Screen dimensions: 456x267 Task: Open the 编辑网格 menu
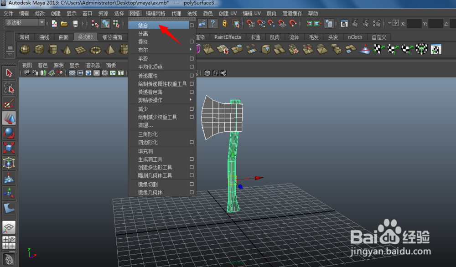(155, 13)
